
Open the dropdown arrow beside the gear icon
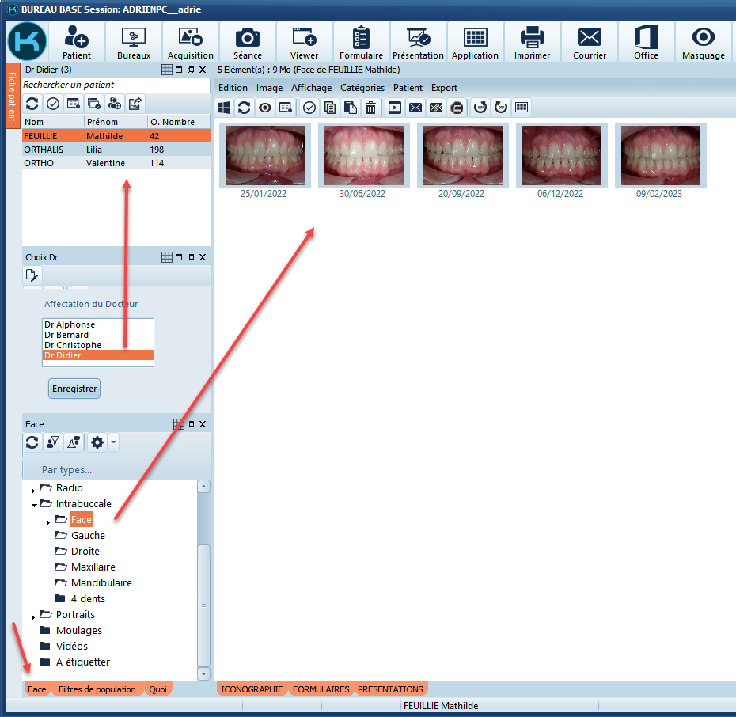(x=114, y=443)
